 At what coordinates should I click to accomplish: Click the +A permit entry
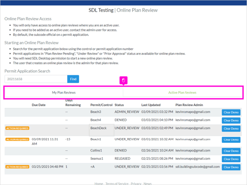[x=92, y=167]
